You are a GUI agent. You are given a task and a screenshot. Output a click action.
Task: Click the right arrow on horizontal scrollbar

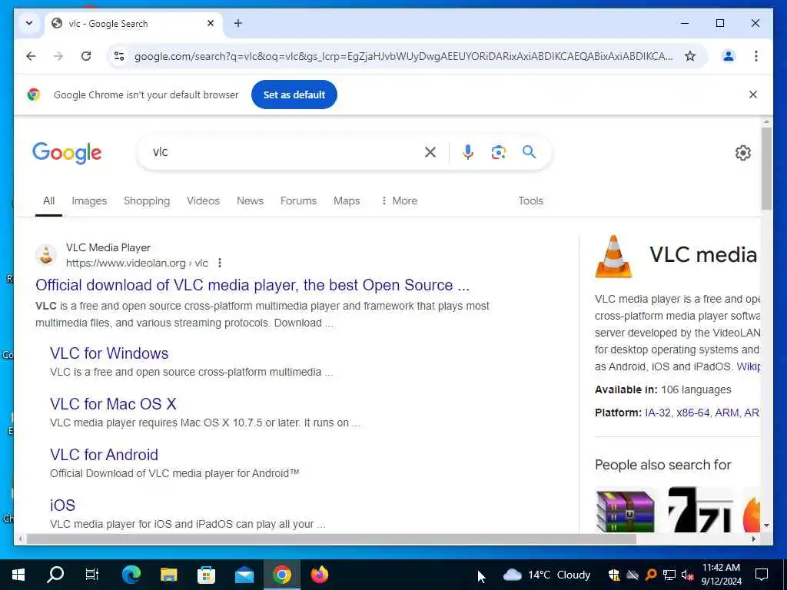(753, 539)
